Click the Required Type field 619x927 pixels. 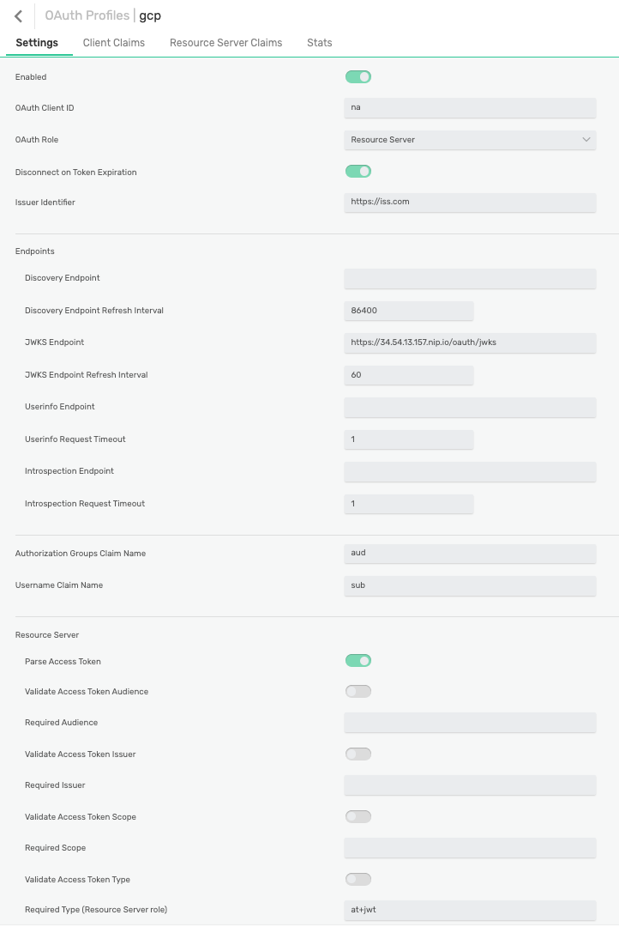470,909
